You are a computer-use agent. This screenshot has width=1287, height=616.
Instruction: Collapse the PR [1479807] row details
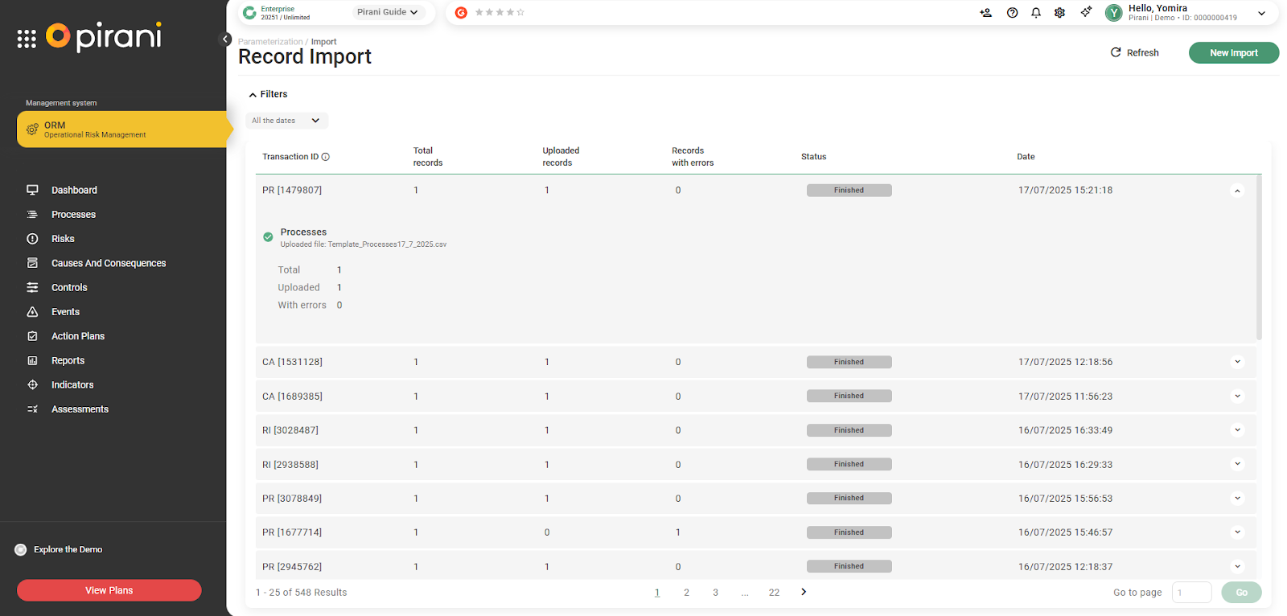(x=1237, y=191)
